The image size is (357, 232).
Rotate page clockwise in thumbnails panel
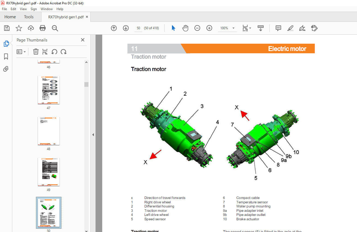(x=64, y=52)
